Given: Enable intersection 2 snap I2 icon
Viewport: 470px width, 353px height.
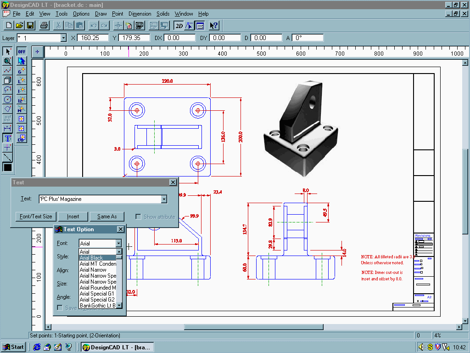Looking at the screenshot, I should coord(22,100).
